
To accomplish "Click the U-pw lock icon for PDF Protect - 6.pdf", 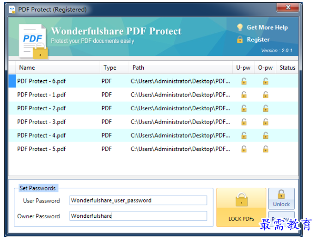I will [x=244, y=81].
